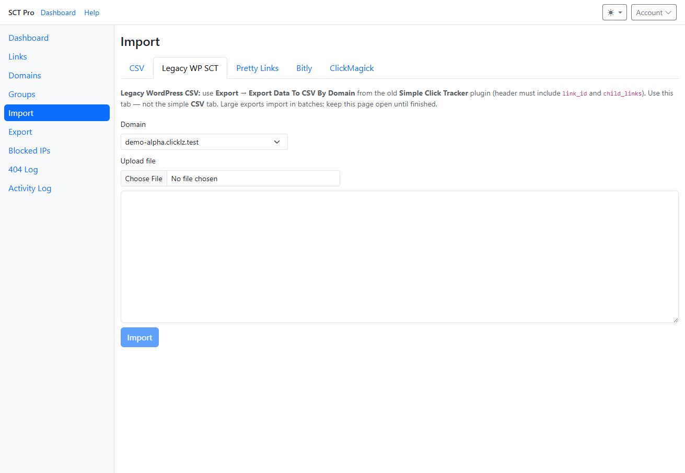Expand the Domain select box
This screenshot has height=473, width=685.
pos(204,142)
